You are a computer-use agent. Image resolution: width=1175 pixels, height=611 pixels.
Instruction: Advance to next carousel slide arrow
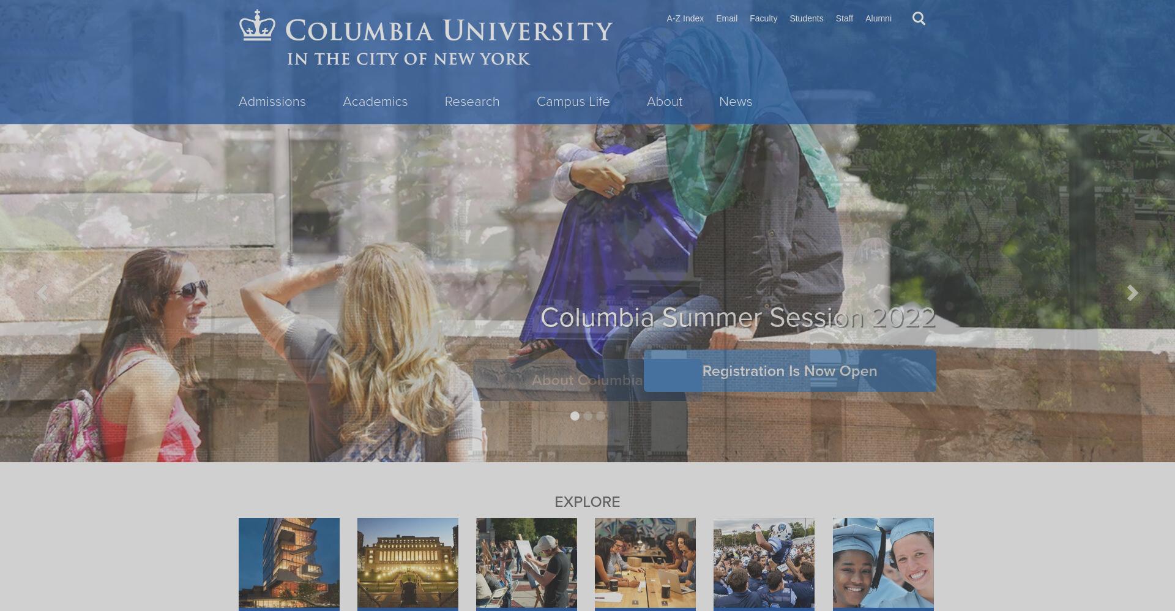pyautogui.click(x=1132, y=293)
